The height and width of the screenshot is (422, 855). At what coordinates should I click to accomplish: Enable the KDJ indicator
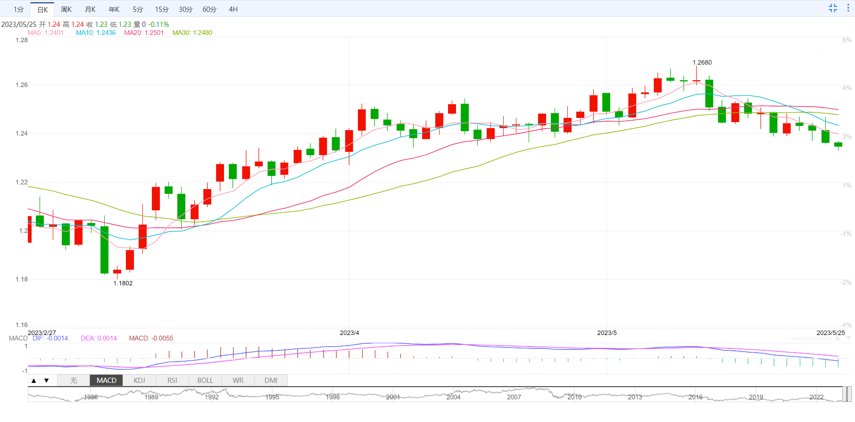click(139, 381)
